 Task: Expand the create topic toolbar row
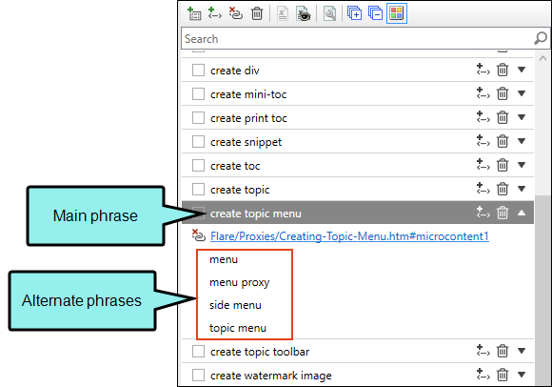point(522,351)
